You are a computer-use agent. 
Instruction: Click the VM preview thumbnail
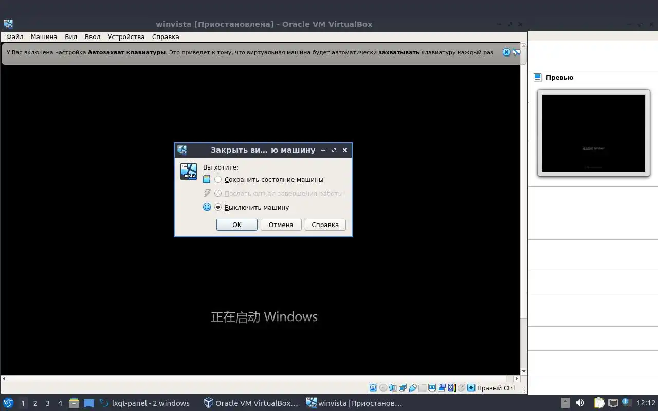point(594,133)
